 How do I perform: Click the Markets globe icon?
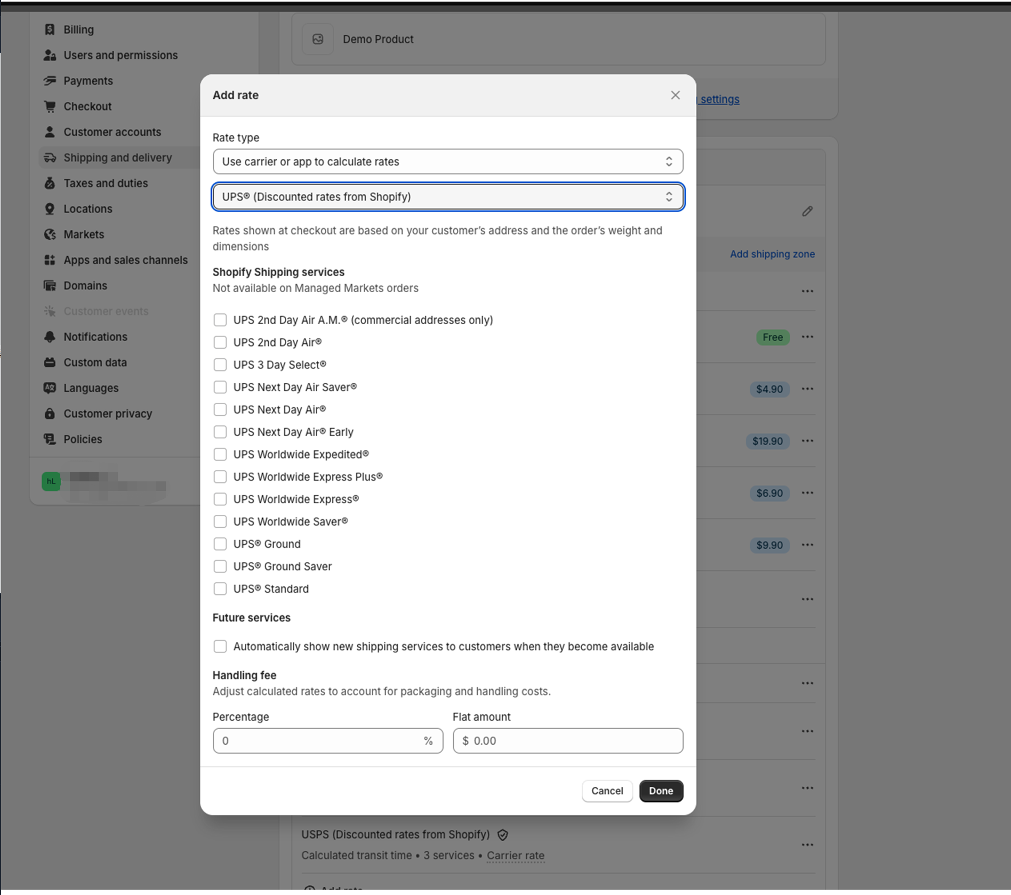tap(50, 234)
